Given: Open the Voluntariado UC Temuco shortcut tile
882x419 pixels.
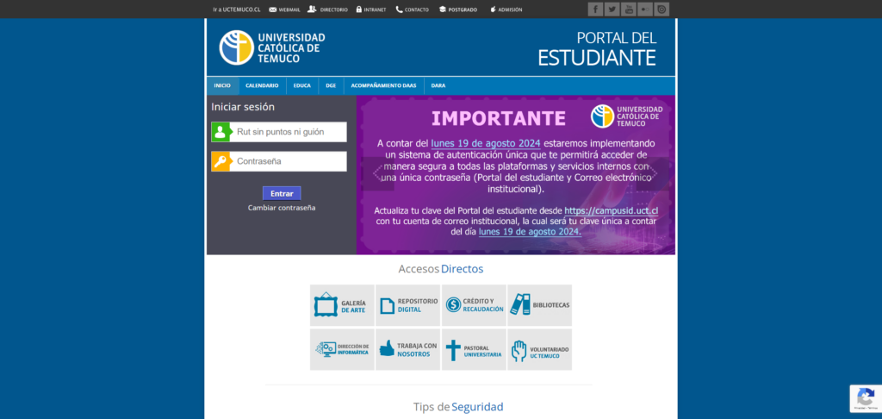Looking at the screenshot, I should (539, 349).
